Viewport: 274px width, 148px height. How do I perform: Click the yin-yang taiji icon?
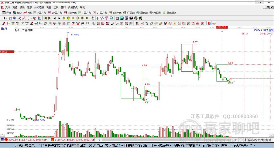[x=209, y=24]
